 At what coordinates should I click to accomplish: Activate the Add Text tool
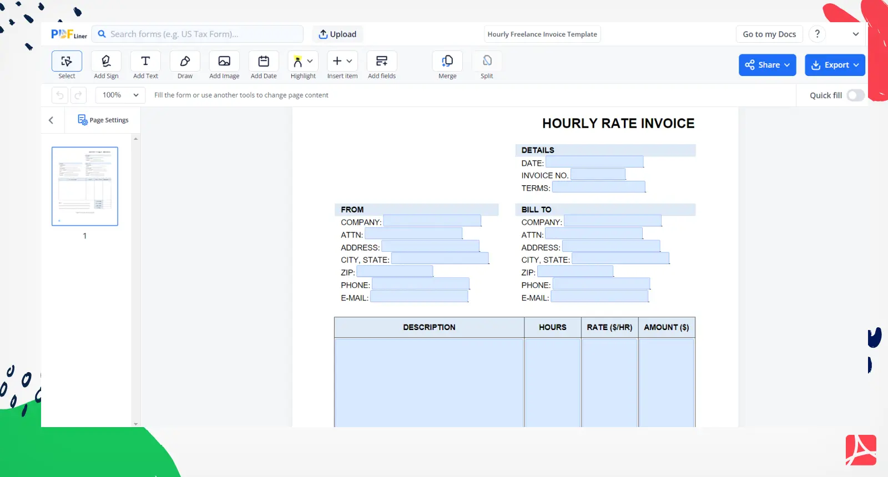point(145,61)
